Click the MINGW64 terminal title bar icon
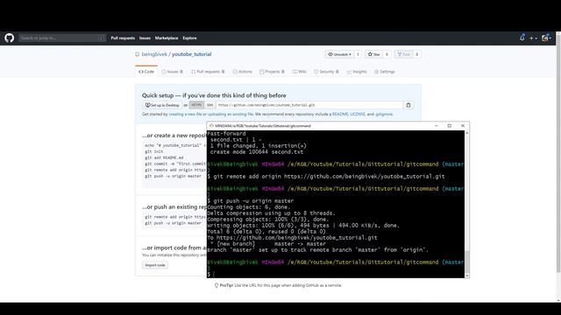Image resolution: width=561 pixels, height=315 pixels. tap(211, 126)
